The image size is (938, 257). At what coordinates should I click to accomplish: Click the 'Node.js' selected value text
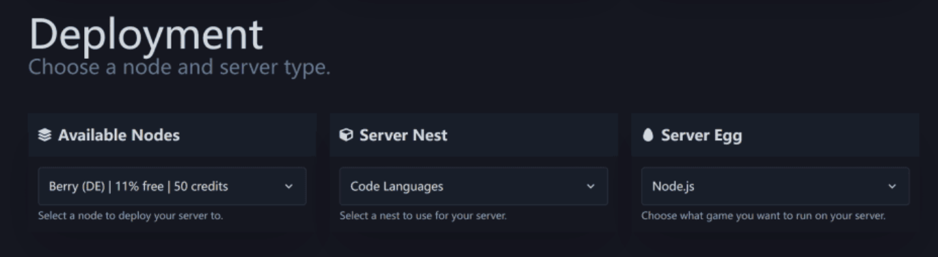tap(673, 186)
